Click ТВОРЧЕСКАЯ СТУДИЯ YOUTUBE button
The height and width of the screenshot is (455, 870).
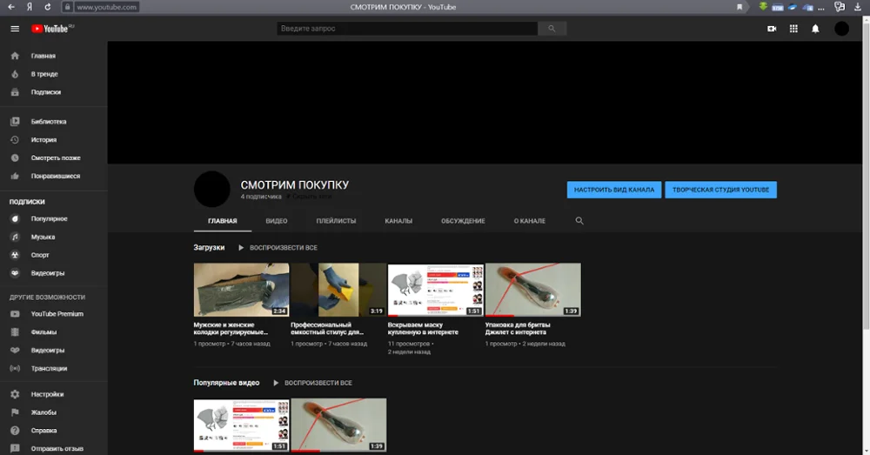tap(720, 190)
